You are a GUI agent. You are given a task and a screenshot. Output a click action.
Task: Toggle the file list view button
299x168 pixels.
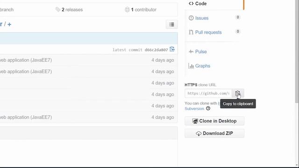point(171,24)
